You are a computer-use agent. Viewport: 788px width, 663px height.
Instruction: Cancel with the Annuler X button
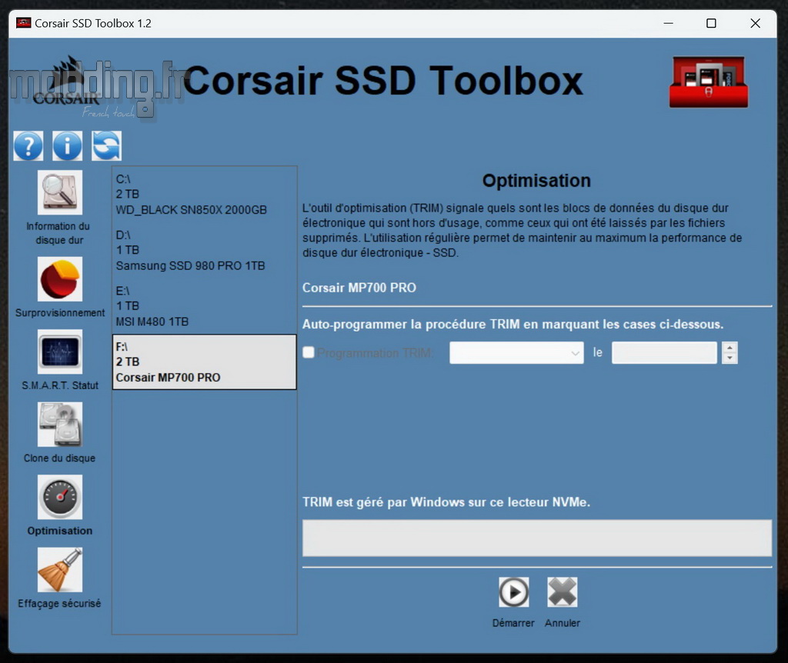click(563, 592)
